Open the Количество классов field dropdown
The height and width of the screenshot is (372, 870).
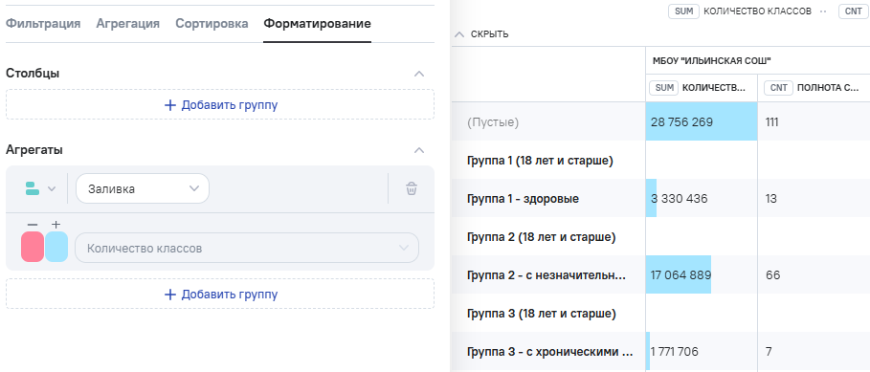(247, 248)
